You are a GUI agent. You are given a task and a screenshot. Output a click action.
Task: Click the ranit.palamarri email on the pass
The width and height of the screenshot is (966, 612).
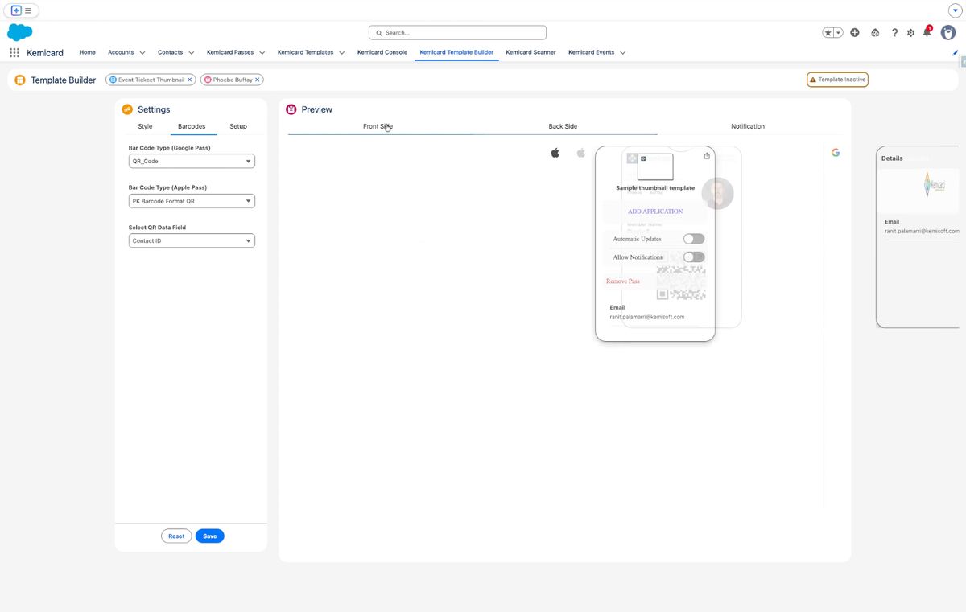(647, 317)
